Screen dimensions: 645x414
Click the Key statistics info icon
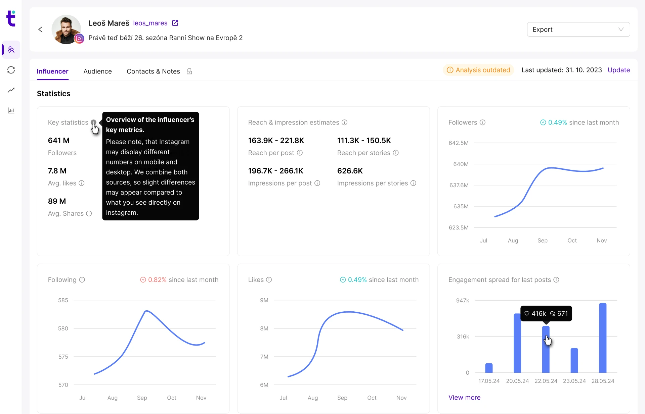[94, 122]
